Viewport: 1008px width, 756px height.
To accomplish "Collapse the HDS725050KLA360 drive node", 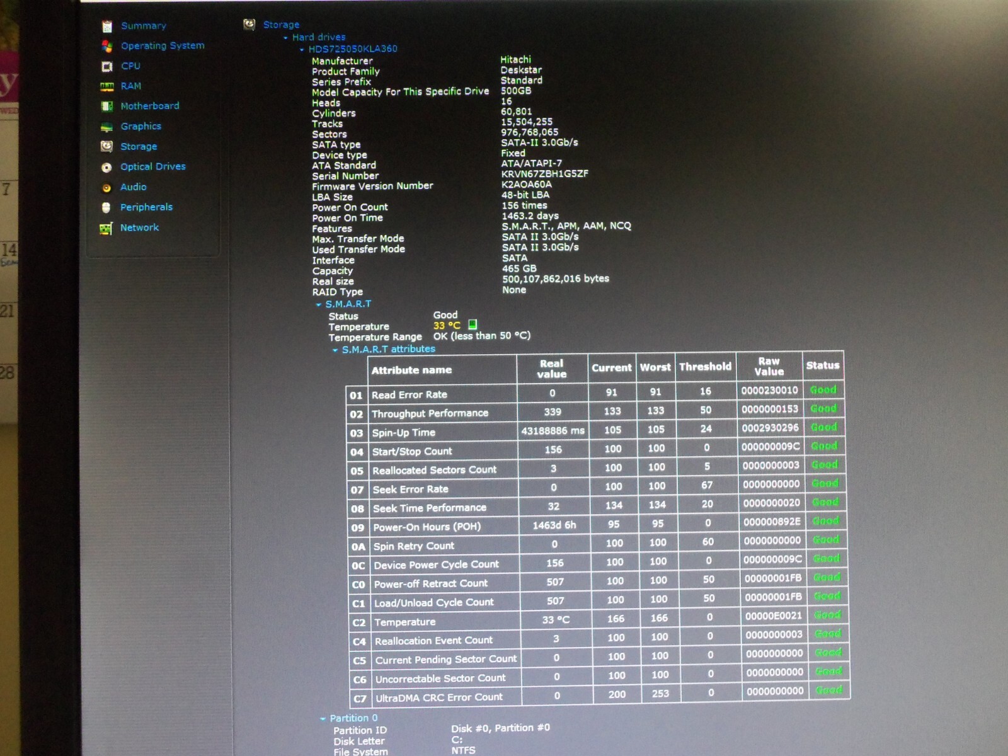I will (302, 49).
